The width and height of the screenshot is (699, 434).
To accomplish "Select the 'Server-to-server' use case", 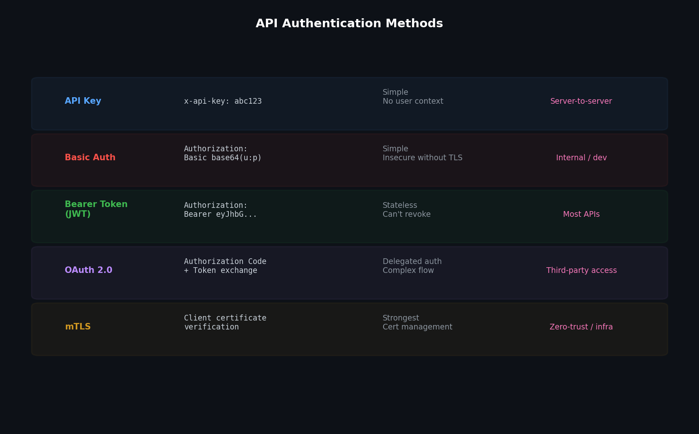I will [x=581, y=101].
